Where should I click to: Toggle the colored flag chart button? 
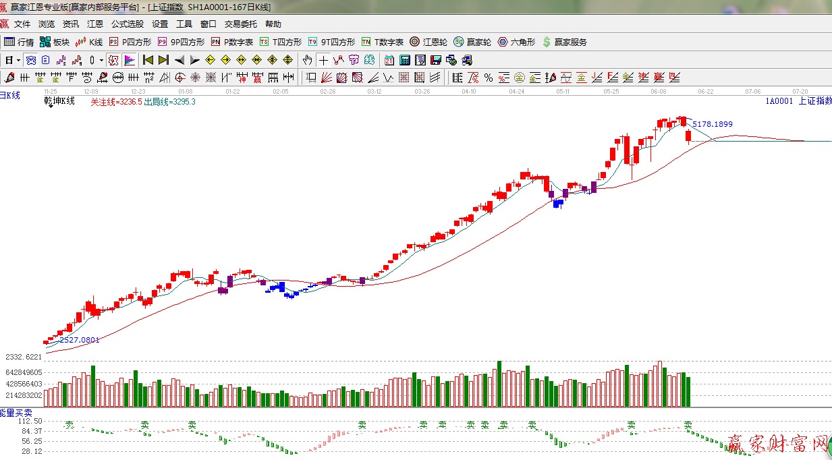pos(130,60)
